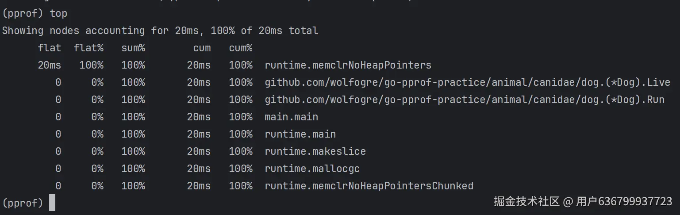Click the 20ms flat value in first row
680x215 pixels.
click(50, 65)
